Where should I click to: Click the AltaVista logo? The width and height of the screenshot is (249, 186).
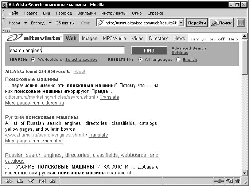(34, 38)
